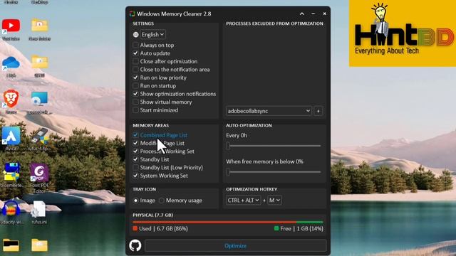Viewport: 456px width, 256px height.
Task: Click the Used 6.7 GB (86%) text
Action: coord(163,229)
